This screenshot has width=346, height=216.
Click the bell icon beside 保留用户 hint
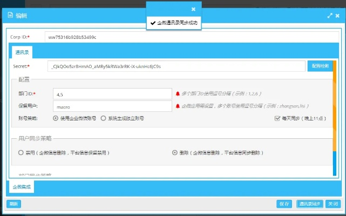[178, 106]
